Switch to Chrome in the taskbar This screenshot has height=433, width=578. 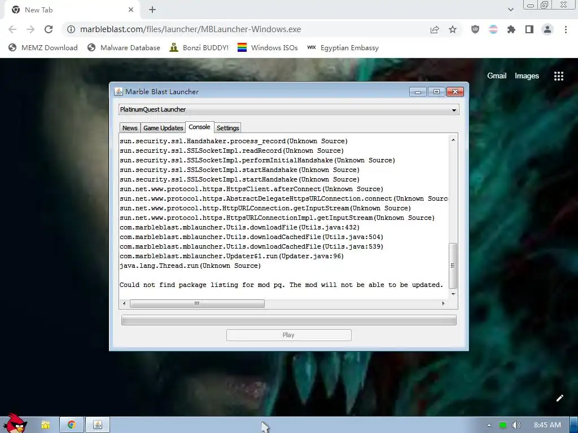[72, 425]
